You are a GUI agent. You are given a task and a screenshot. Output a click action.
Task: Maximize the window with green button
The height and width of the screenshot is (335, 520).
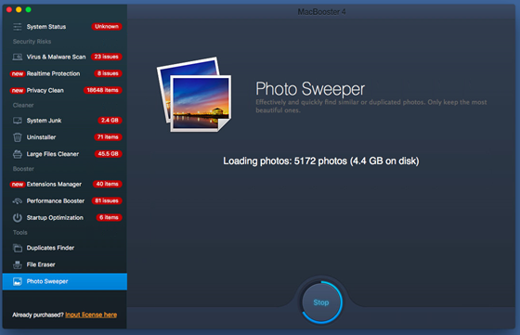pos(28,9)
